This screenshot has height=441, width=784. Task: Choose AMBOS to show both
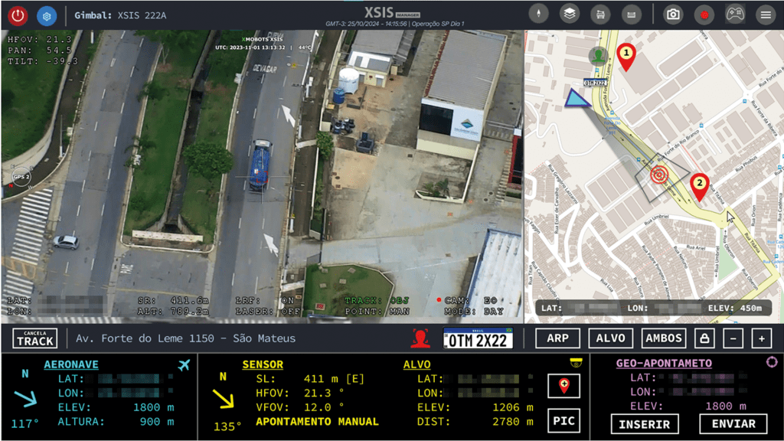tap(664, 338)
